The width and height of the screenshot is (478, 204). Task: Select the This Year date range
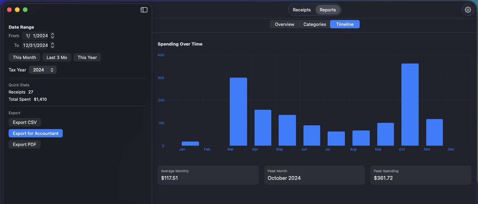87,57
